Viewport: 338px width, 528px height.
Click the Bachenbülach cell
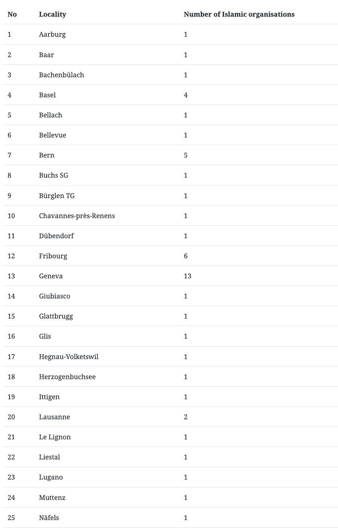(61, 75)
